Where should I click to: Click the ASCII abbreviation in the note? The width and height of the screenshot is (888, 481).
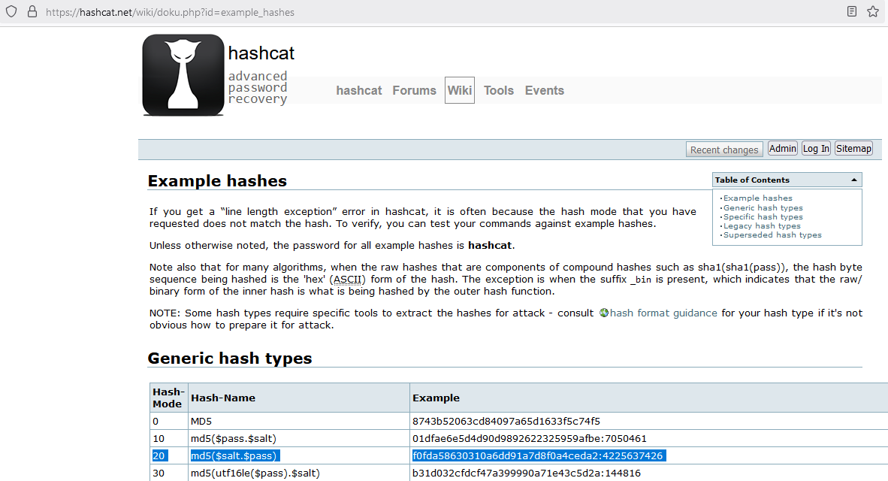[x=348, y=280]
